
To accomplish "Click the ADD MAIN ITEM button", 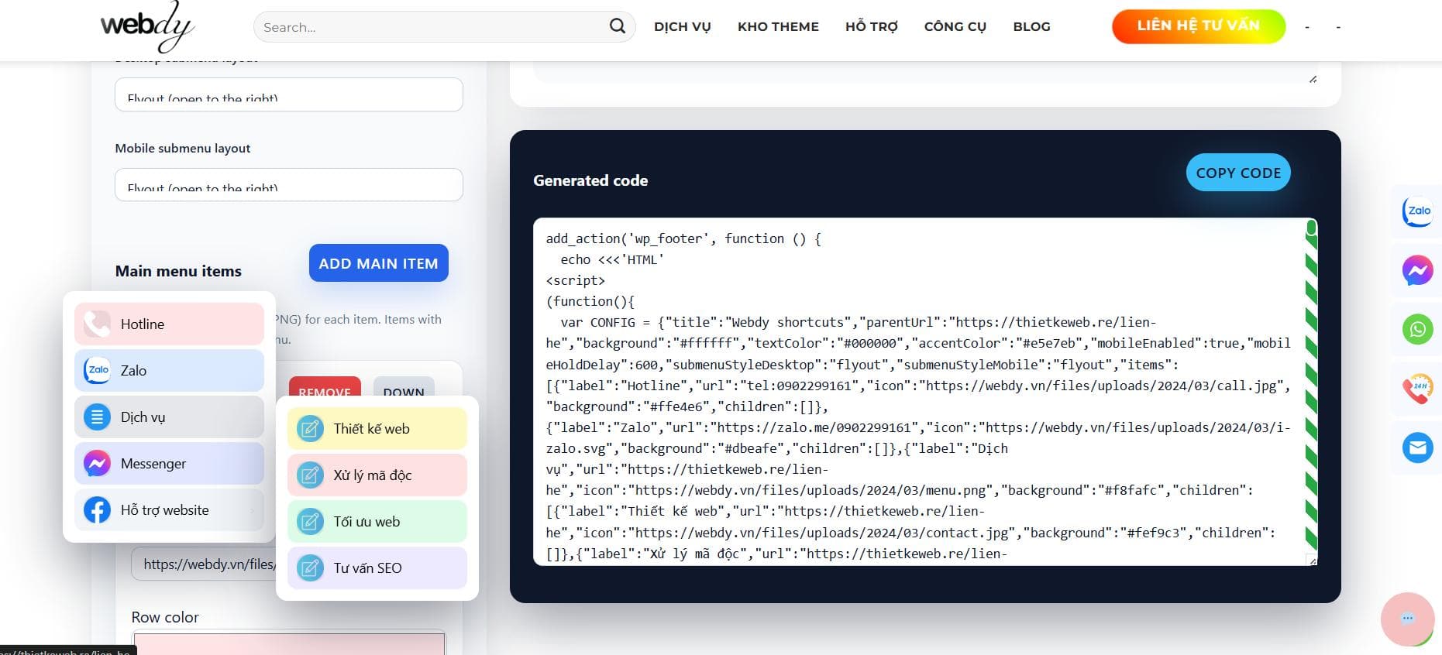I will click(x=378, y=263).
